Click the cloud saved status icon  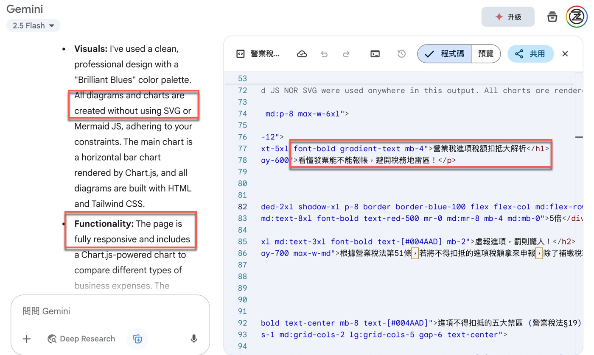tap(302, 54)
